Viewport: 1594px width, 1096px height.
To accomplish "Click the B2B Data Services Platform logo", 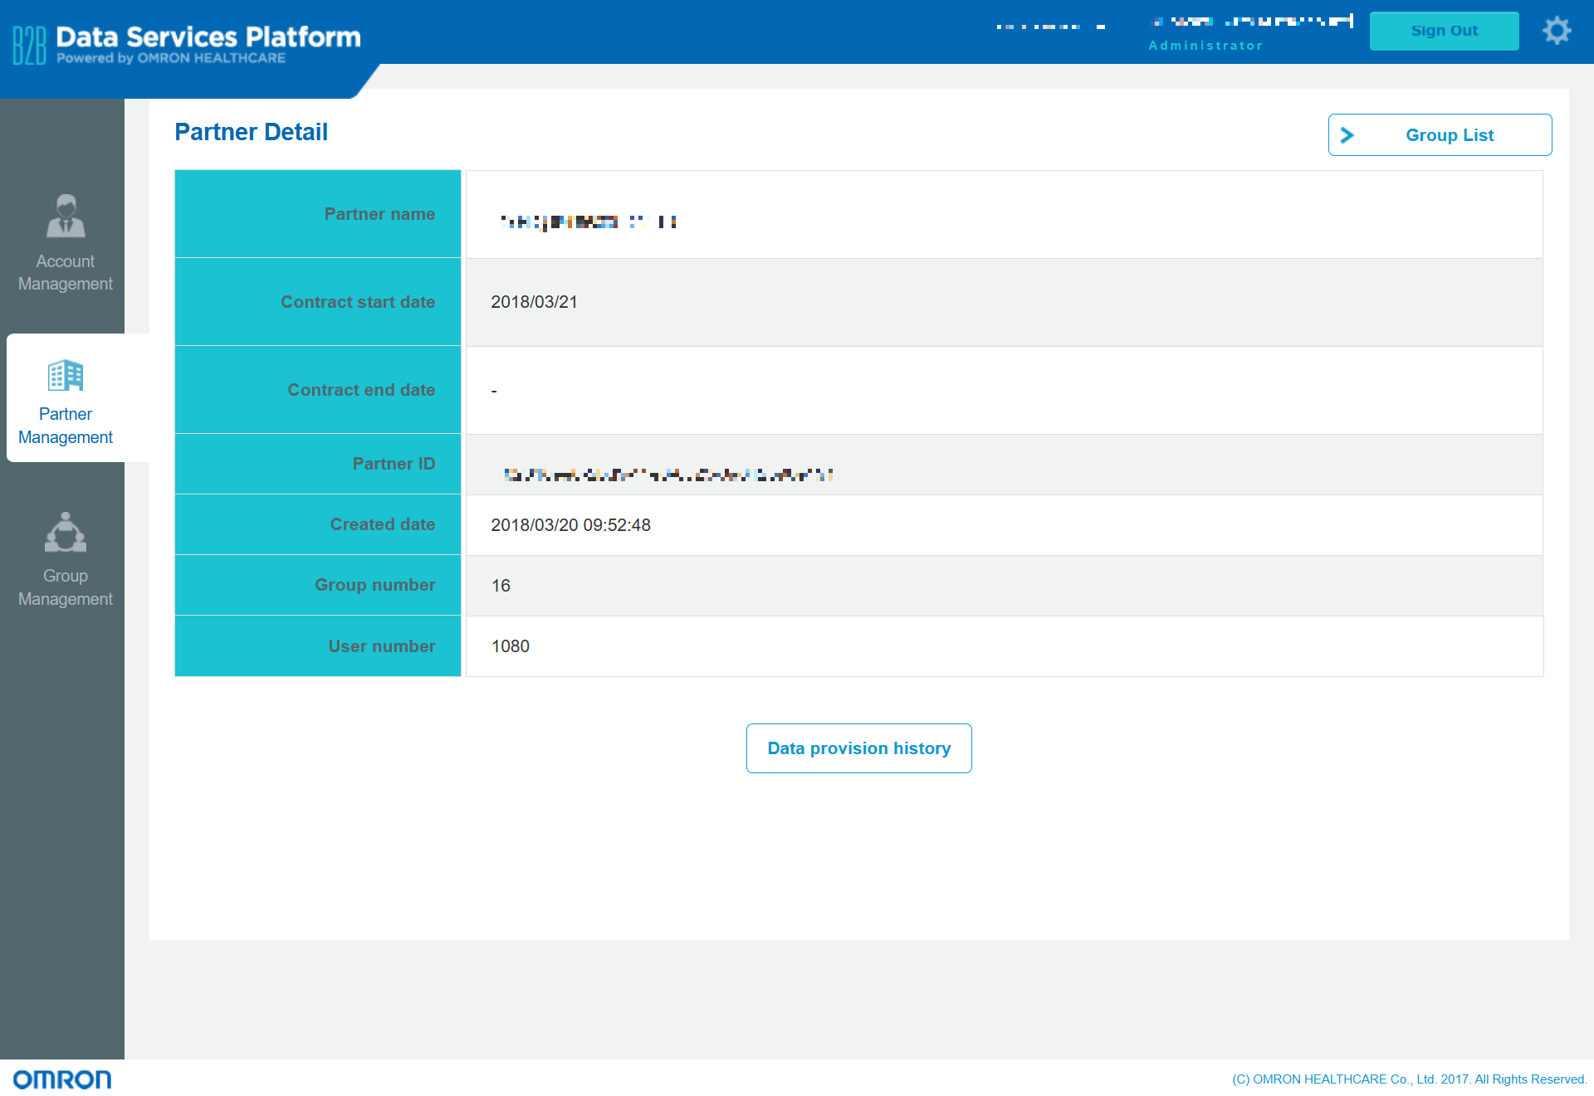I will (188, 44).
